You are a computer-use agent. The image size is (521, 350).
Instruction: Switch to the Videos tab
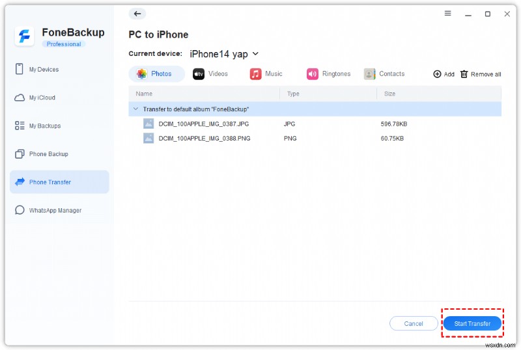click(x=210, y=74)
